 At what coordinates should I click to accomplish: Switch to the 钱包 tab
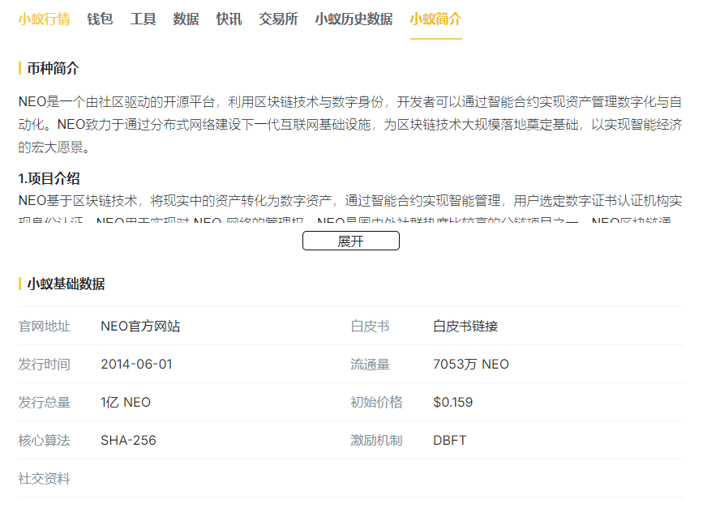[101, 19]
